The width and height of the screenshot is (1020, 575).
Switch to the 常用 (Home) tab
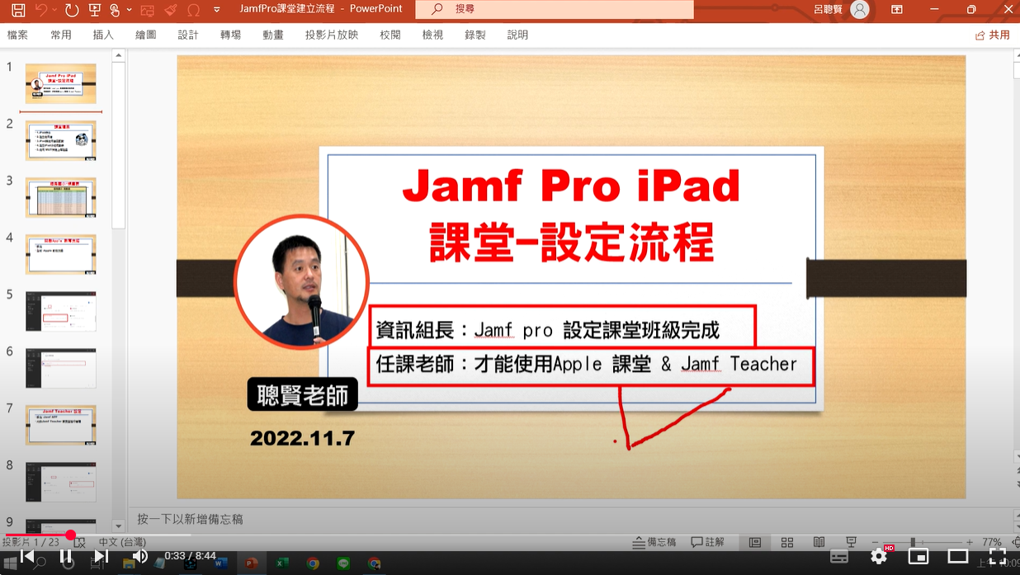click(x=61, y=35)
